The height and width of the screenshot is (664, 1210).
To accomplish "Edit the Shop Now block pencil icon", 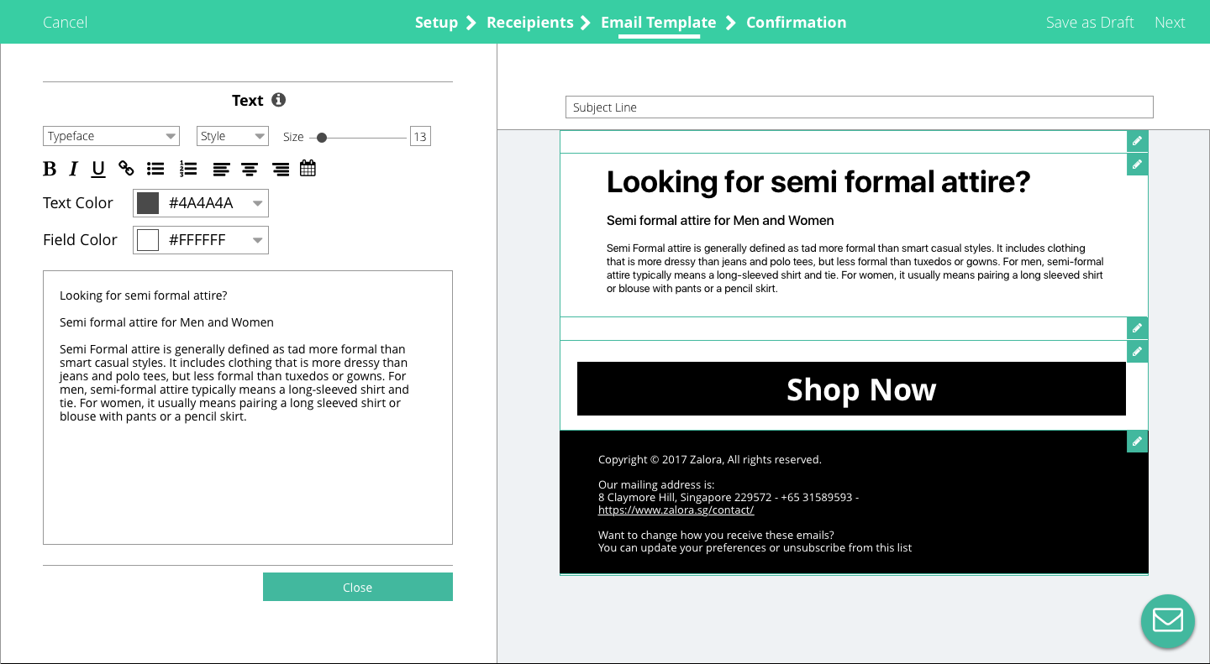I will point(1137,351).
